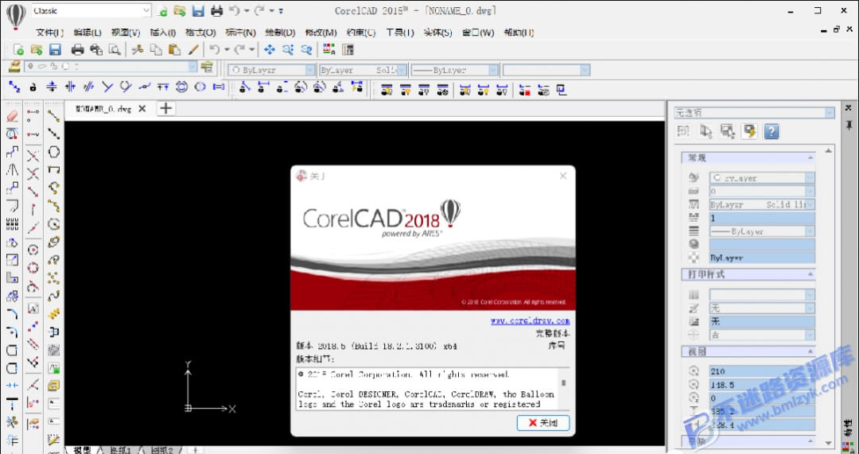
Task: Click the ByLayer value field in Properties
Action: click(762, 258)
